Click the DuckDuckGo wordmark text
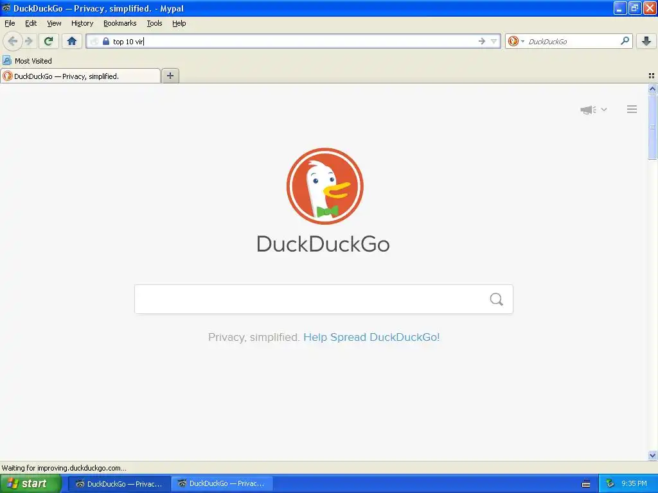The height and width of the screenshot is (493, 658). 323,243
